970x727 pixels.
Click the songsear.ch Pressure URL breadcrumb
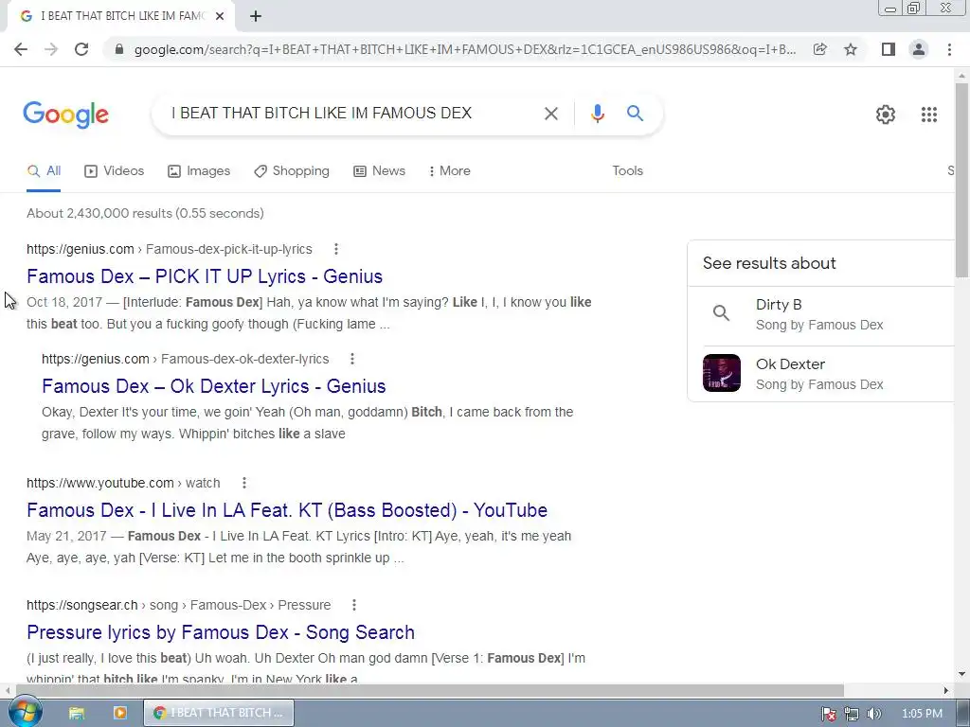point(179,605)
